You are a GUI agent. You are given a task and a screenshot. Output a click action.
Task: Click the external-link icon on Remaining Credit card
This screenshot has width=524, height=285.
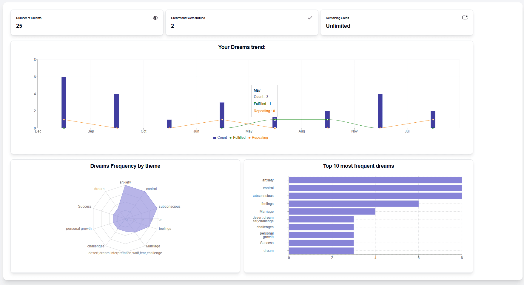click(x=465, y=18)
